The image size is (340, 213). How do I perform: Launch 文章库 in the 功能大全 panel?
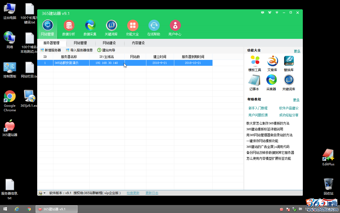coord(272,63)
